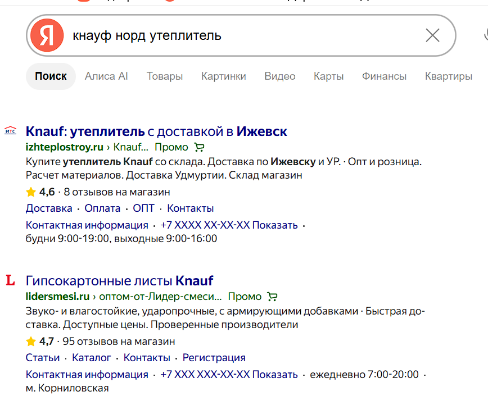Screen dimensions: 488x405
Task: Click the Промо label on lidersmesi result
Action: point(245,296)
